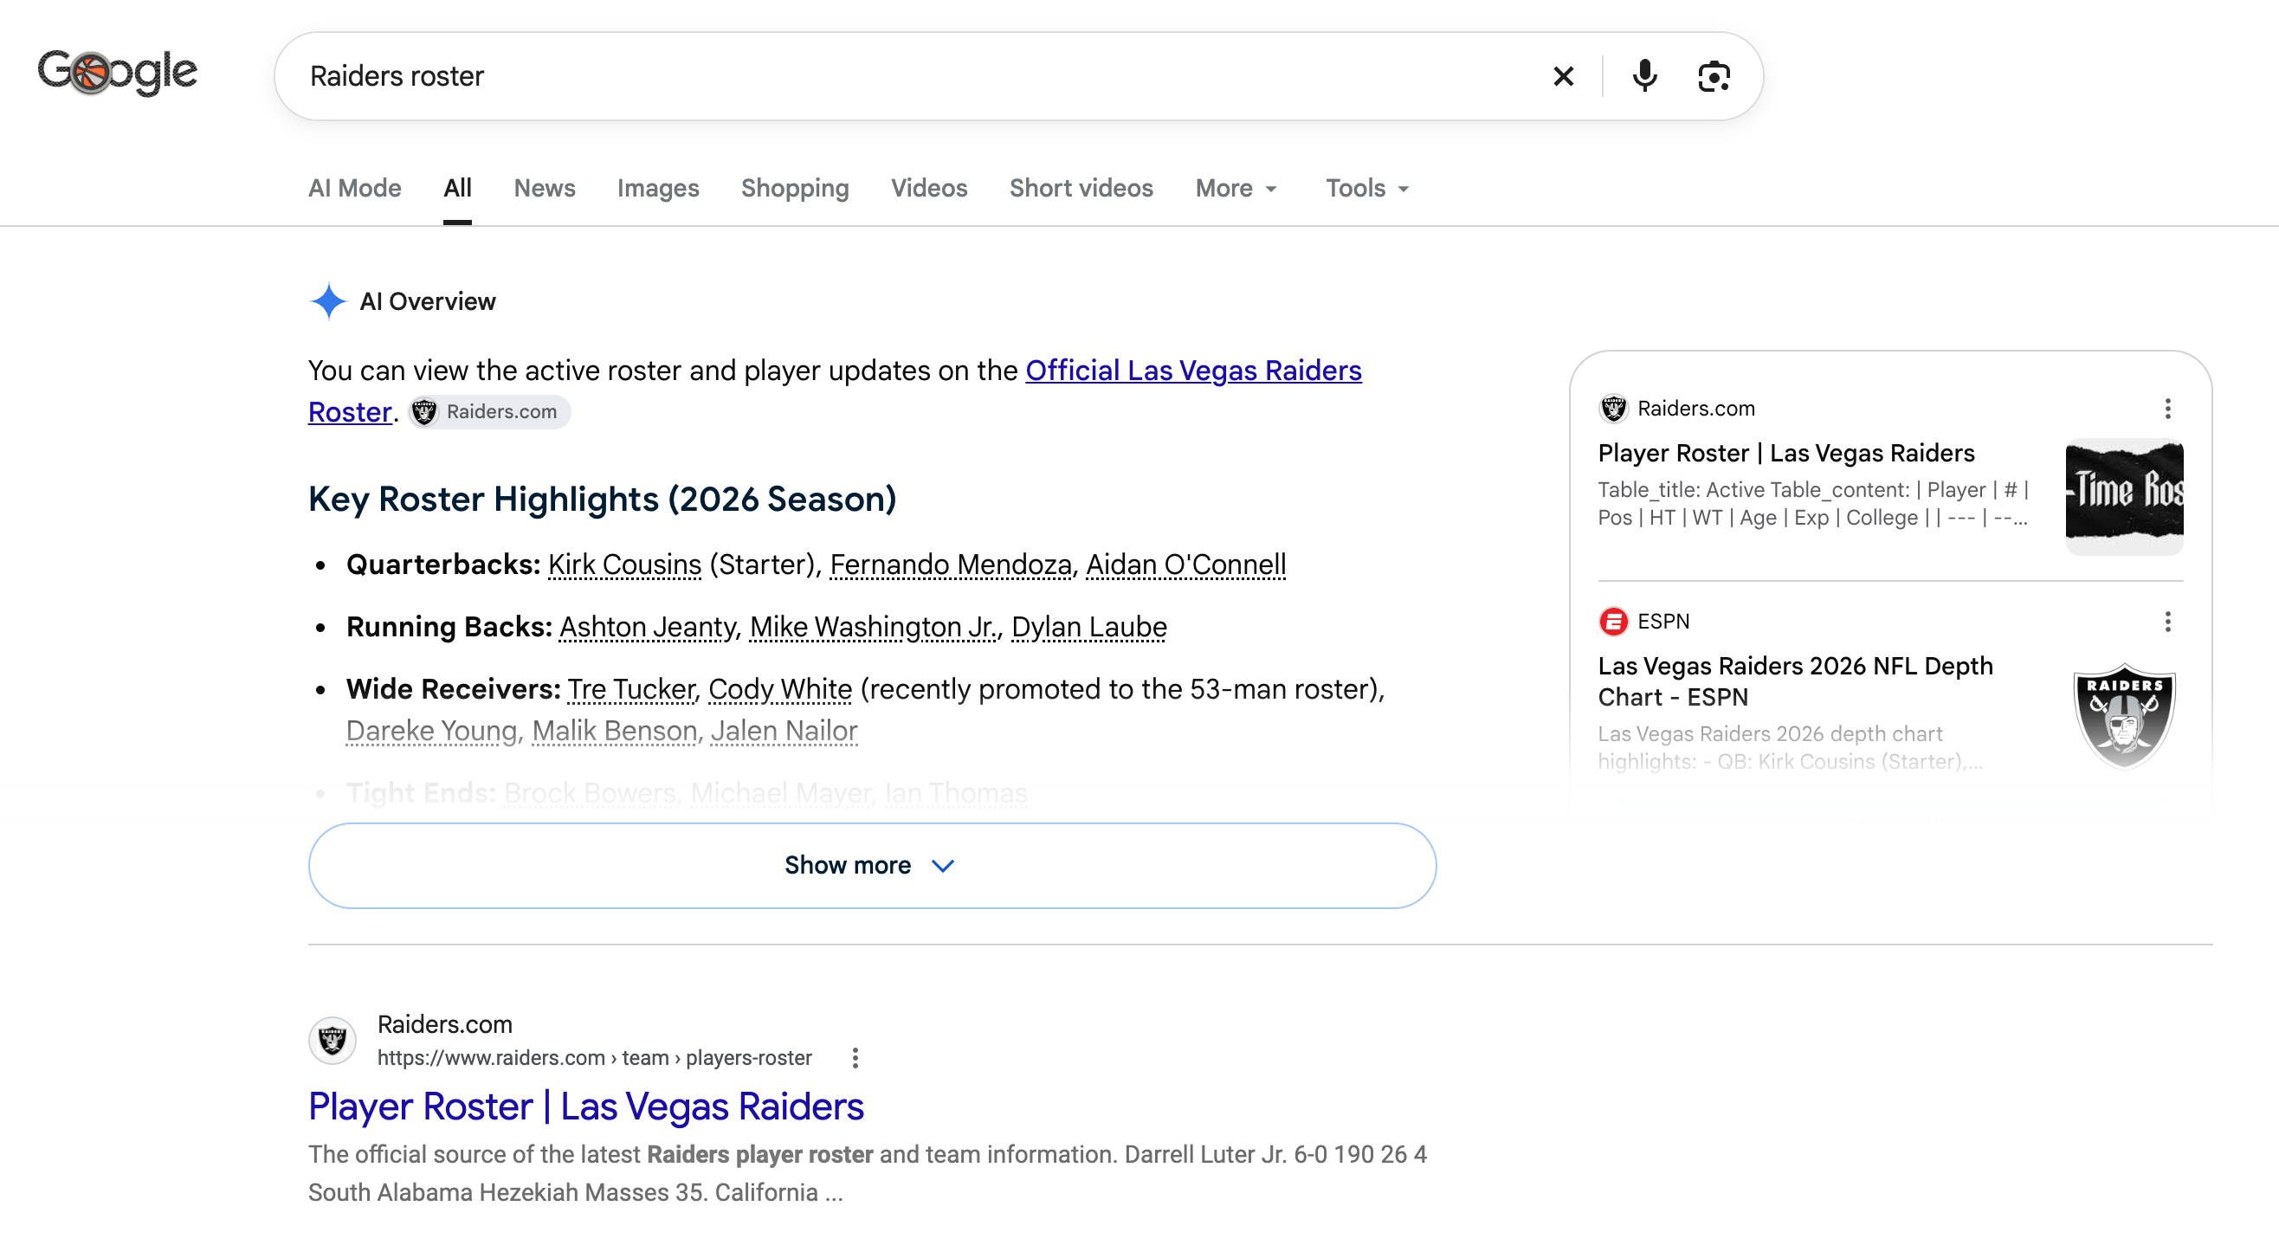This screenshot has height=1245, width=2279.
Task: Switch to Videos tab
Action: click(x=929, y=189)
